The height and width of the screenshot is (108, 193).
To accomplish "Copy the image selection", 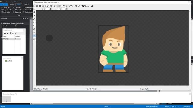I will tap(58, 6).
